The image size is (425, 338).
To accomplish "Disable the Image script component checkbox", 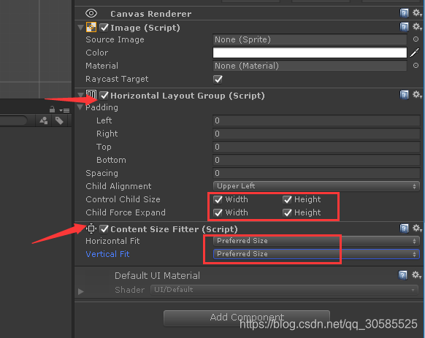I will point(104,28).
